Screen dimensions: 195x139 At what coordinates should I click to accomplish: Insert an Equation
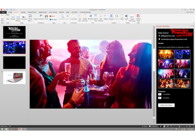tap(111, 17)
